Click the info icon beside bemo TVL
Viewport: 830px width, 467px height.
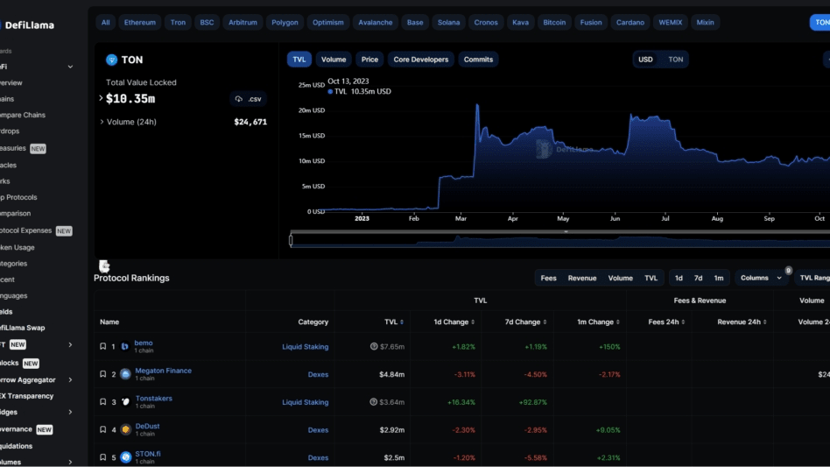tap(374, 346)
